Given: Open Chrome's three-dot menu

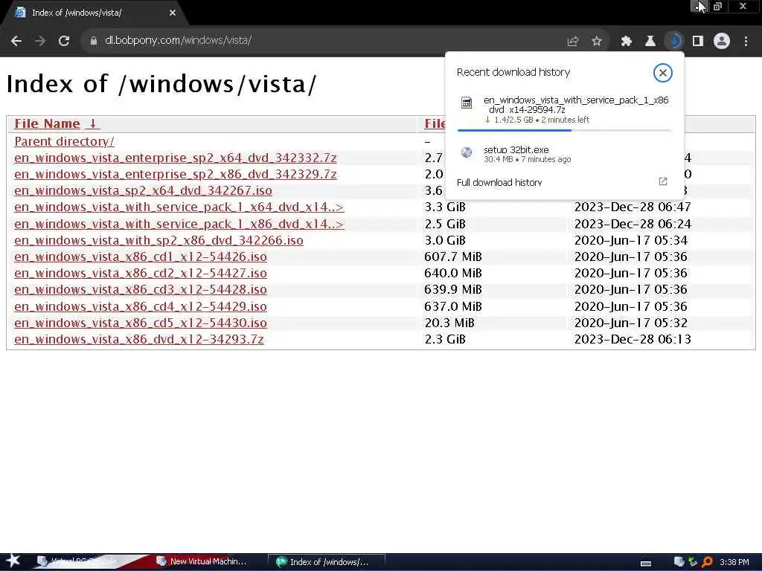Looking at the screenshot, I should click(x=746, y=42).
